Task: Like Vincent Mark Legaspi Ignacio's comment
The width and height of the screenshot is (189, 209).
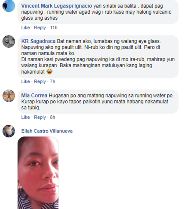Action: pos(25,27)
